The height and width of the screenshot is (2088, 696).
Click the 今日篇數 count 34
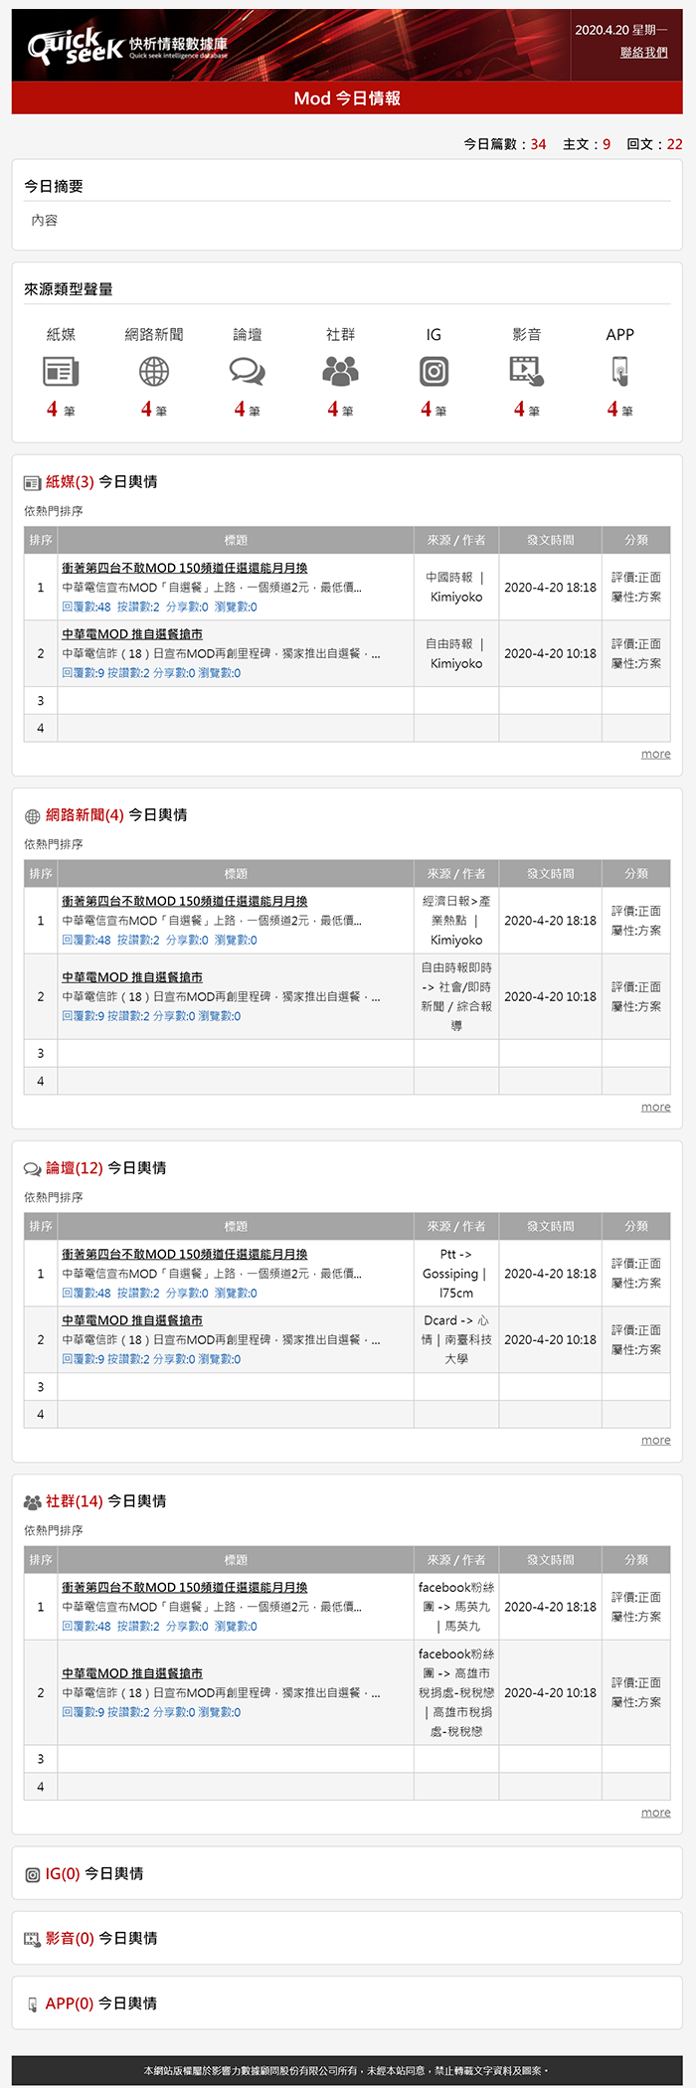coord(538,144)
